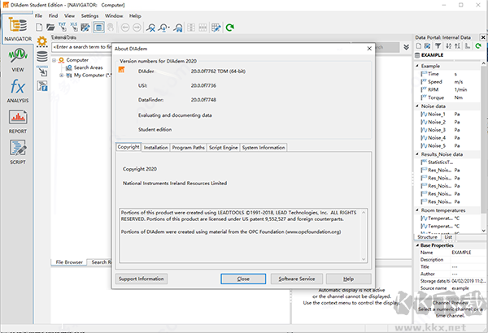Click the Software Service button
The width and height of the screenshot is (488, 333).
click(296, 279)
